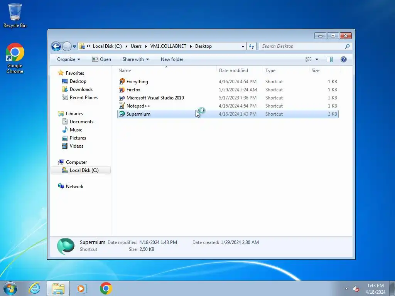
Task: Click the Supermium file name
Action: 138,114
